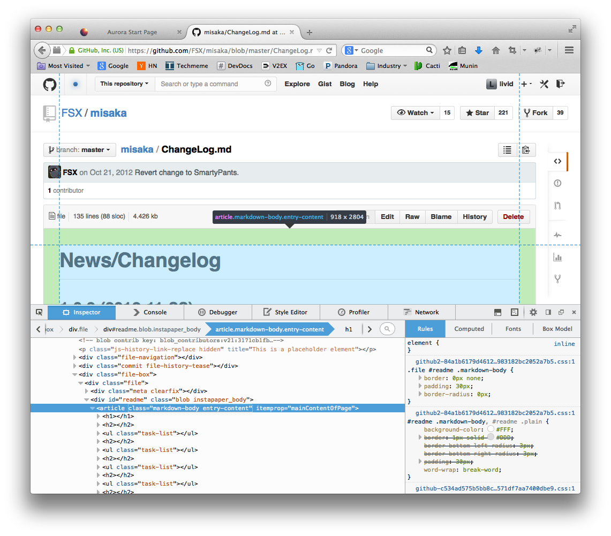611x536 pixels.
Task: Click the #FFF background-color swatch
Action: point(491,429)
